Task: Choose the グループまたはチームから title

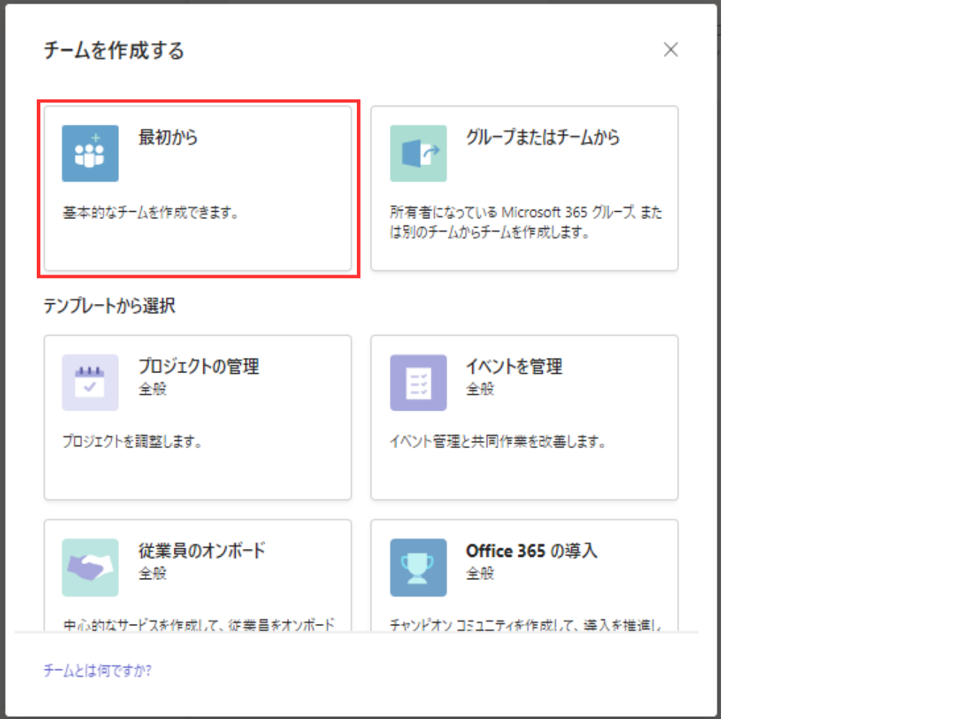Action: 542,137
